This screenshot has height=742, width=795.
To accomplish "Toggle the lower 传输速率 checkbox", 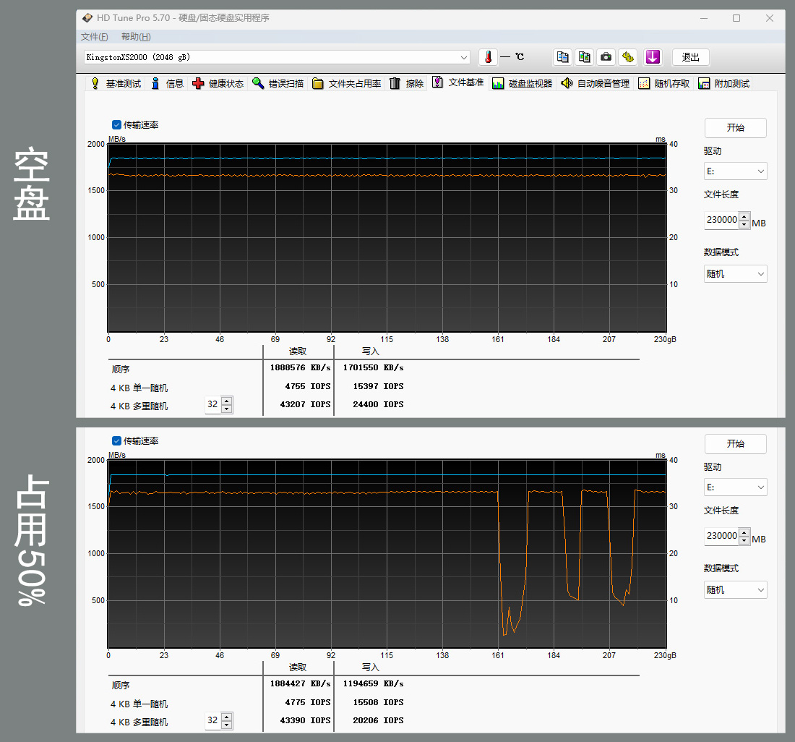I will tap(116, 440).
